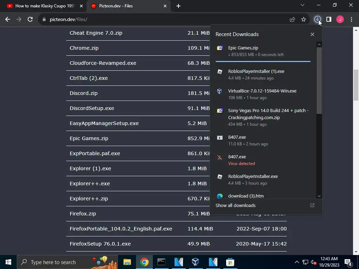Click downloads popup scrollbar down arrow
359x269 pixels.
pos(319,196)
